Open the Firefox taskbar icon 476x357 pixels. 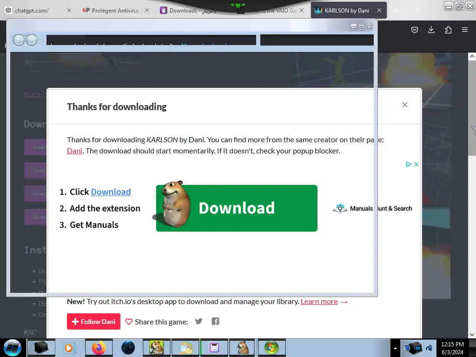pyautogui.click(x=99, y=348)
